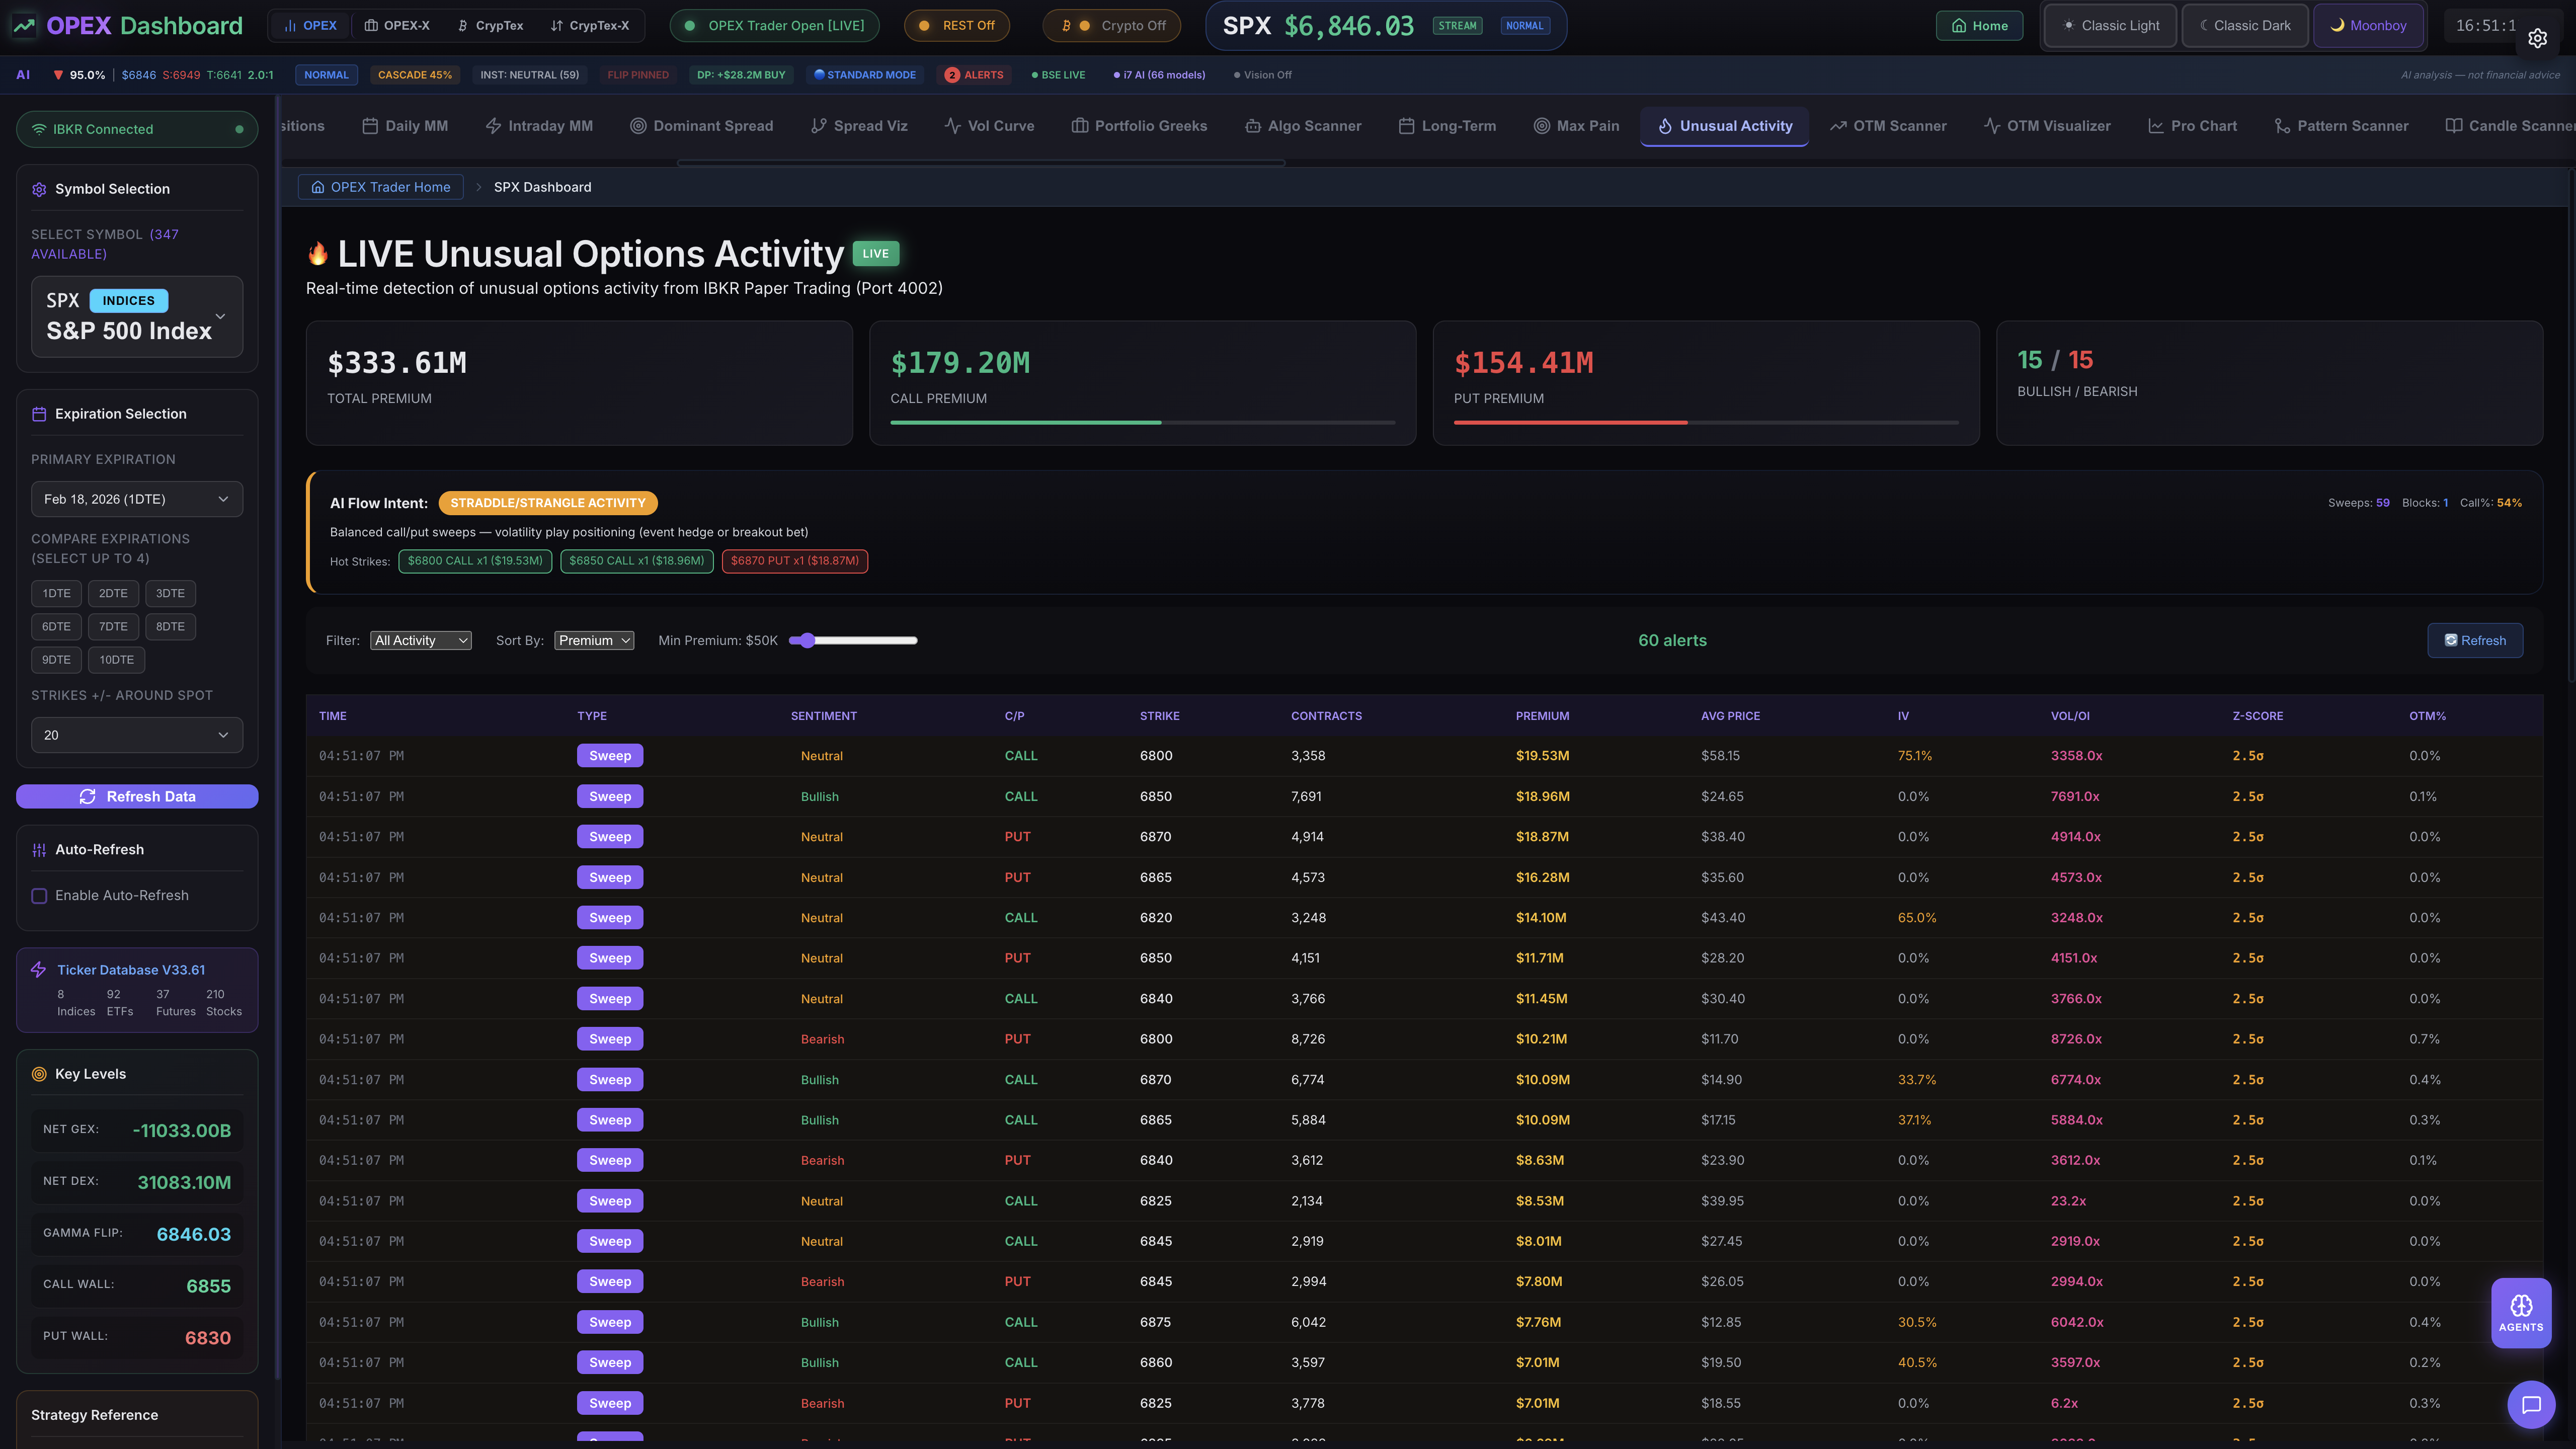Image resolution: width=2576 pixels, height=1449 pixels.
Task: Toggle the REST Off switch
Action: 956,26
